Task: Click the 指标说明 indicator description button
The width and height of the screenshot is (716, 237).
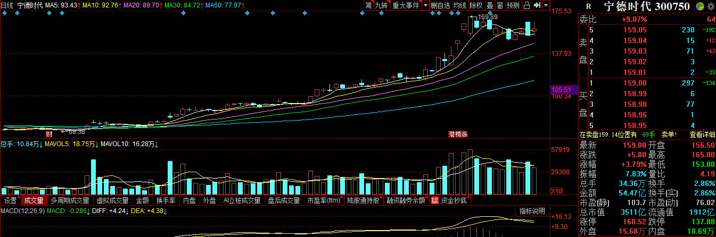Action: coord(532,211)
